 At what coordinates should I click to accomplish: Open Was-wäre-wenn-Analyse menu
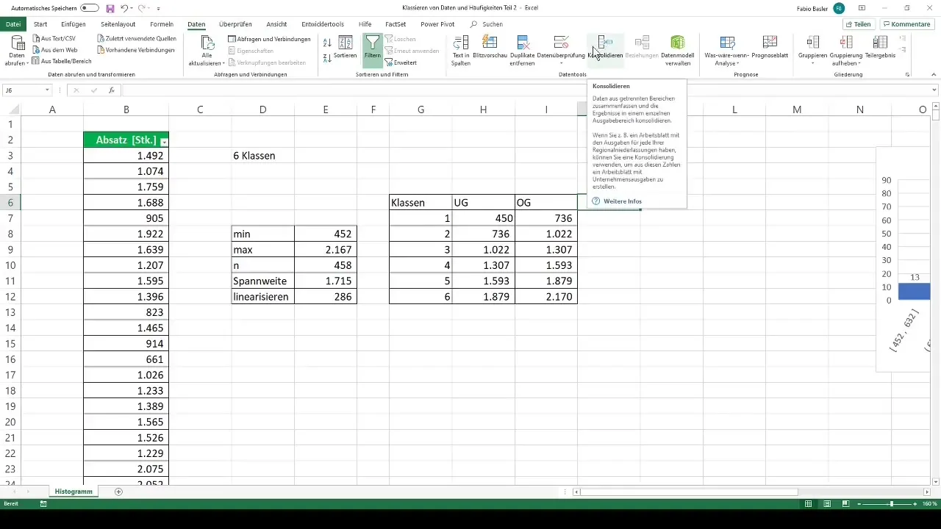(727, 50)
